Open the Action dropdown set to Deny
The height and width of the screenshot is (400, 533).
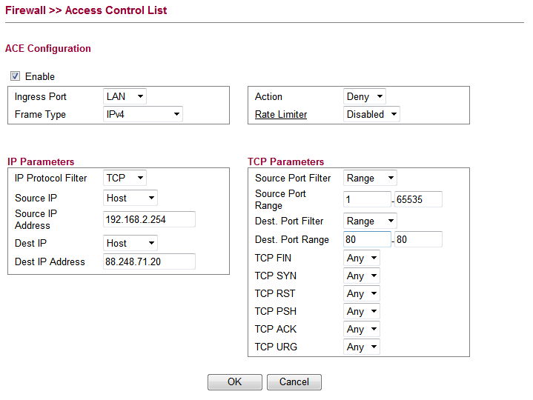[365, 96]
